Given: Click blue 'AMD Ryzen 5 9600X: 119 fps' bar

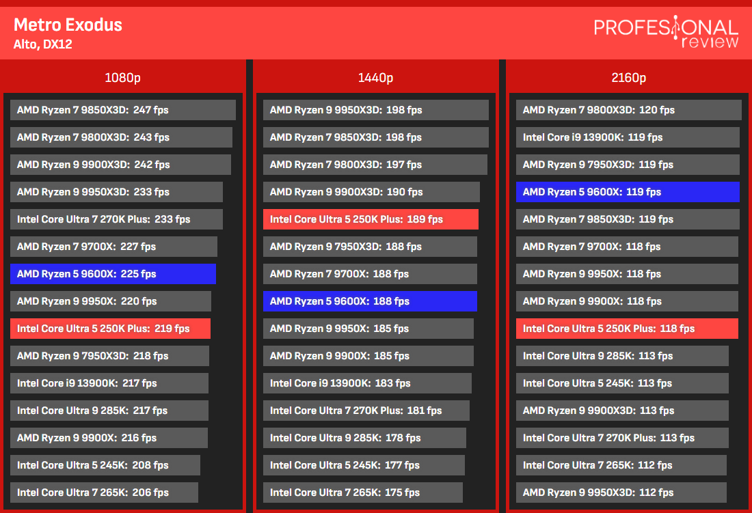Looking at the screenshot, I should click(x=628, y=191).
